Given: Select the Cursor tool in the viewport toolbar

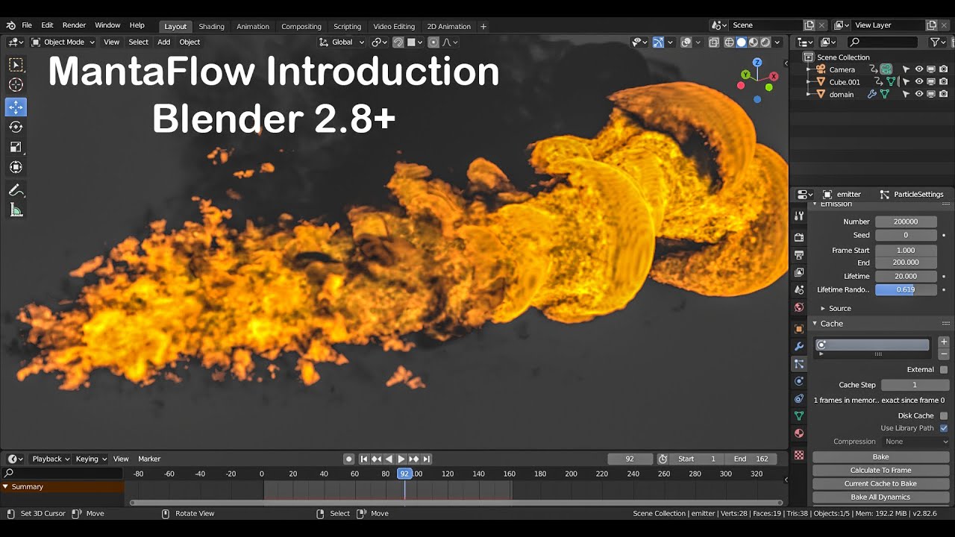Looking at the screenshot, I should [16, 85].
